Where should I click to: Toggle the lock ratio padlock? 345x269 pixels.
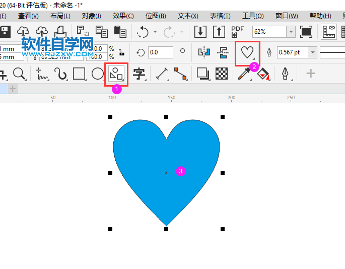pos(121,52)
